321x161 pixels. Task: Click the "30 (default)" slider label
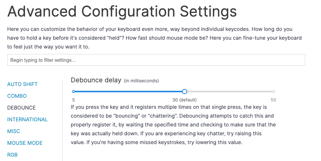[x=185, y=100]
